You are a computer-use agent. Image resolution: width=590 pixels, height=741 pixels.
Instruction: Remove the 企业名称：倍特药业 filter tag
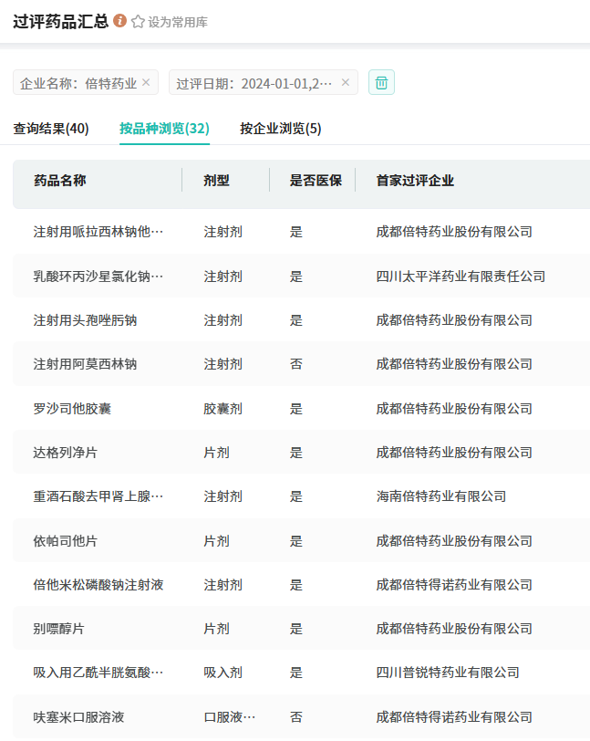coord(146,82)
